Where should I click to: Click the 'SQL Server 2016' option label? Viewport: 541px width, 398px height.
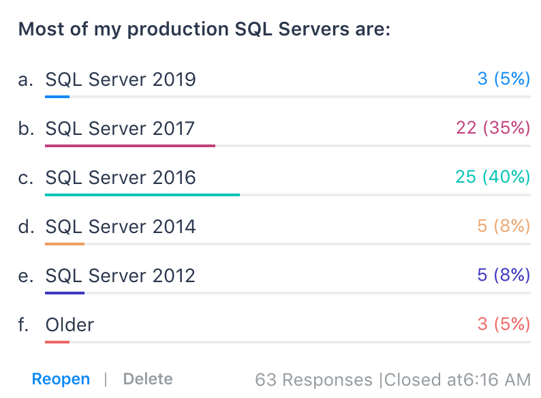121,177
